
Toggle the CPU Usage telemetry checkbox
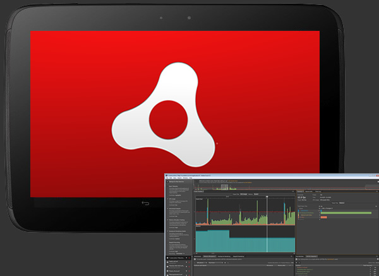click(x=167, y=199)
